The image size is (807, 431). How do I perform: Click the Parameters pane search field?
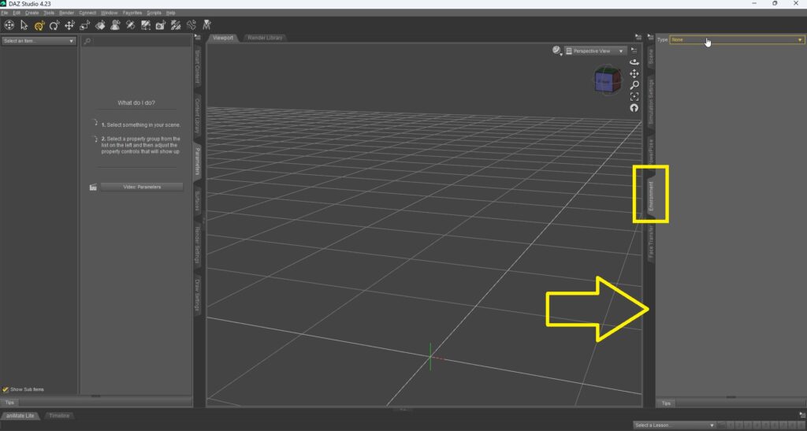136,41
